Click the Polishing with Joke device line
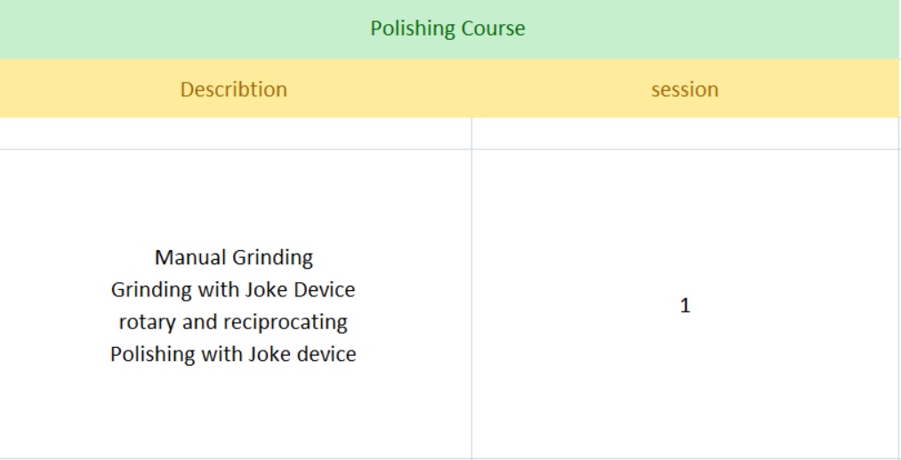This screenshot has height=460, width=901. coord(233,354)
